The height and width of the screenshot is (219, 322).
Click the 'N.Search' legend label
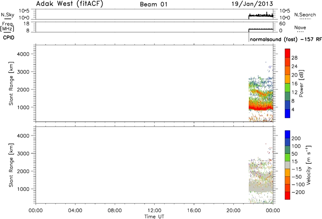pos(305,15)
